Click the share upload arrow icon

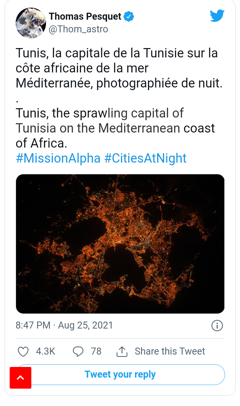[122, 351]
